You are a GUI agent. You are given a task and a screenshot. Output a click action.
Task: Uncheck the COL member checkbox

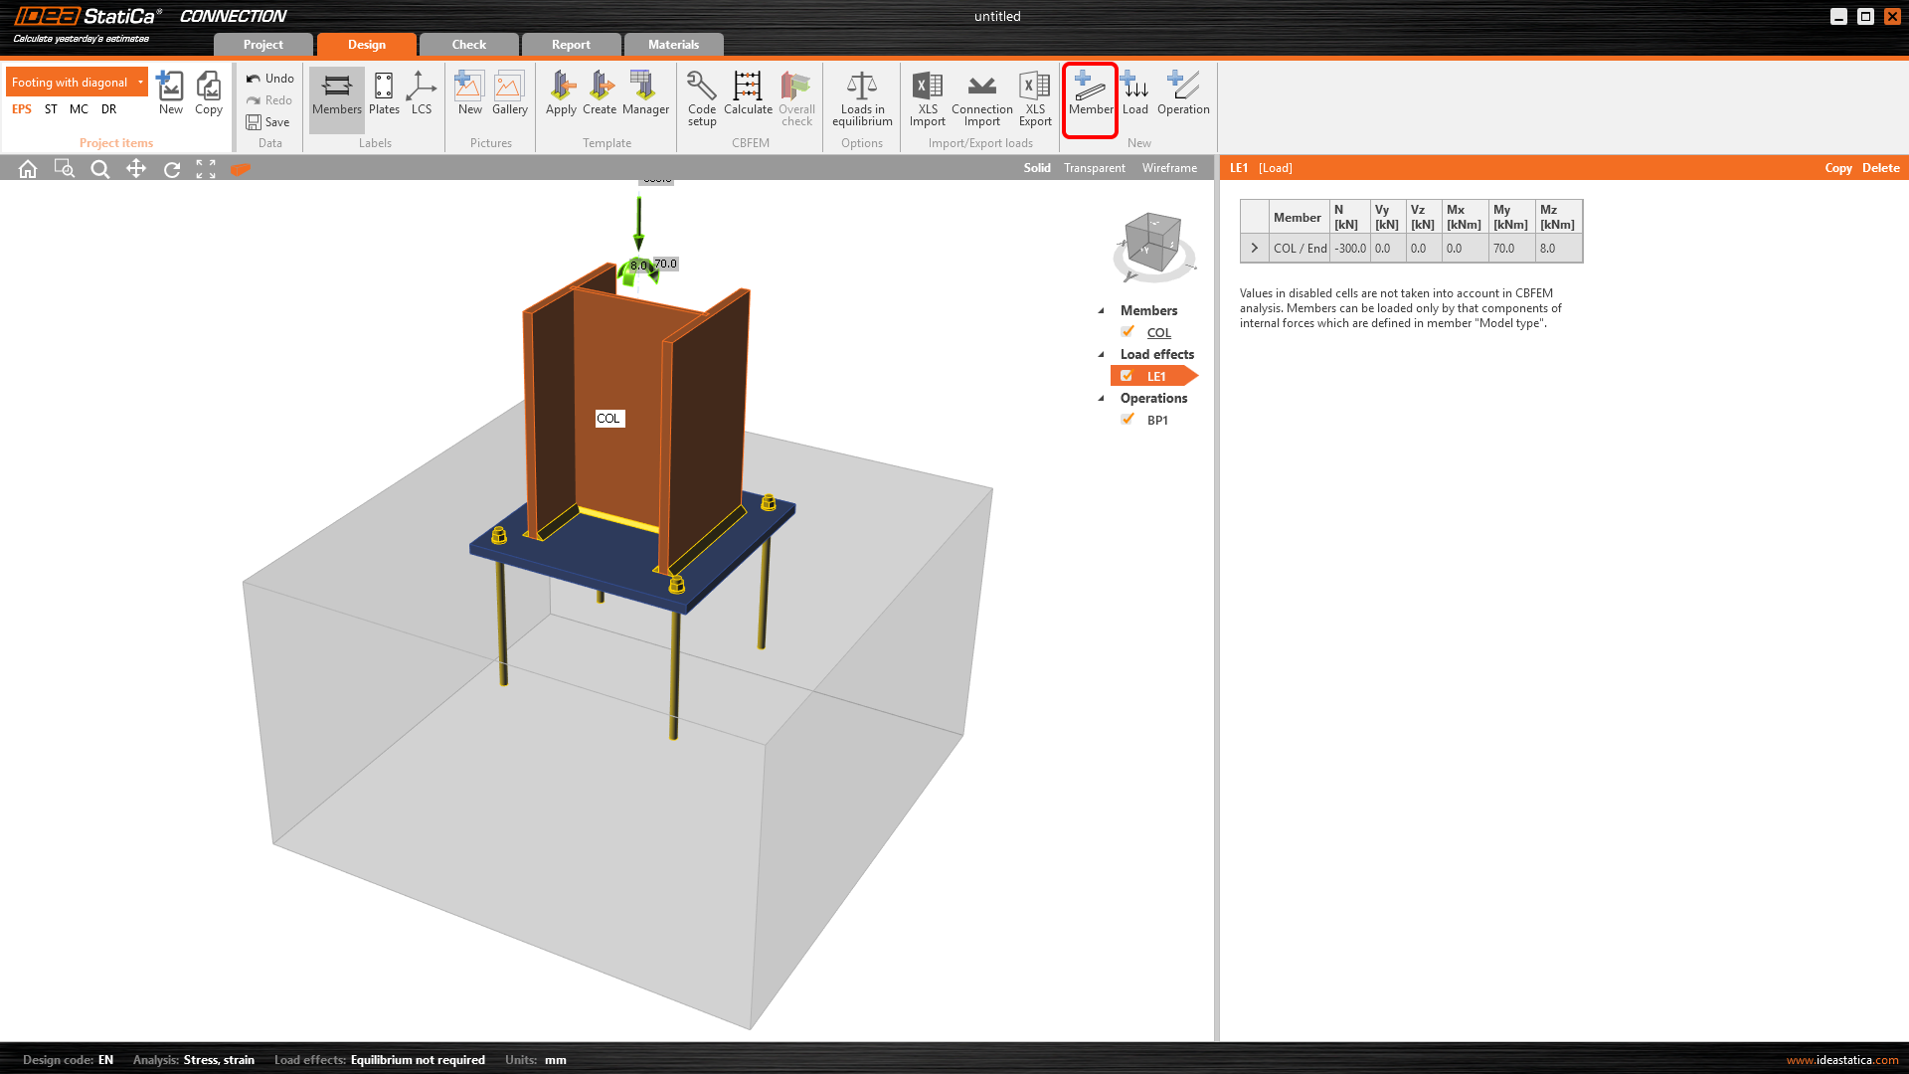click(x=1128, y=332)
